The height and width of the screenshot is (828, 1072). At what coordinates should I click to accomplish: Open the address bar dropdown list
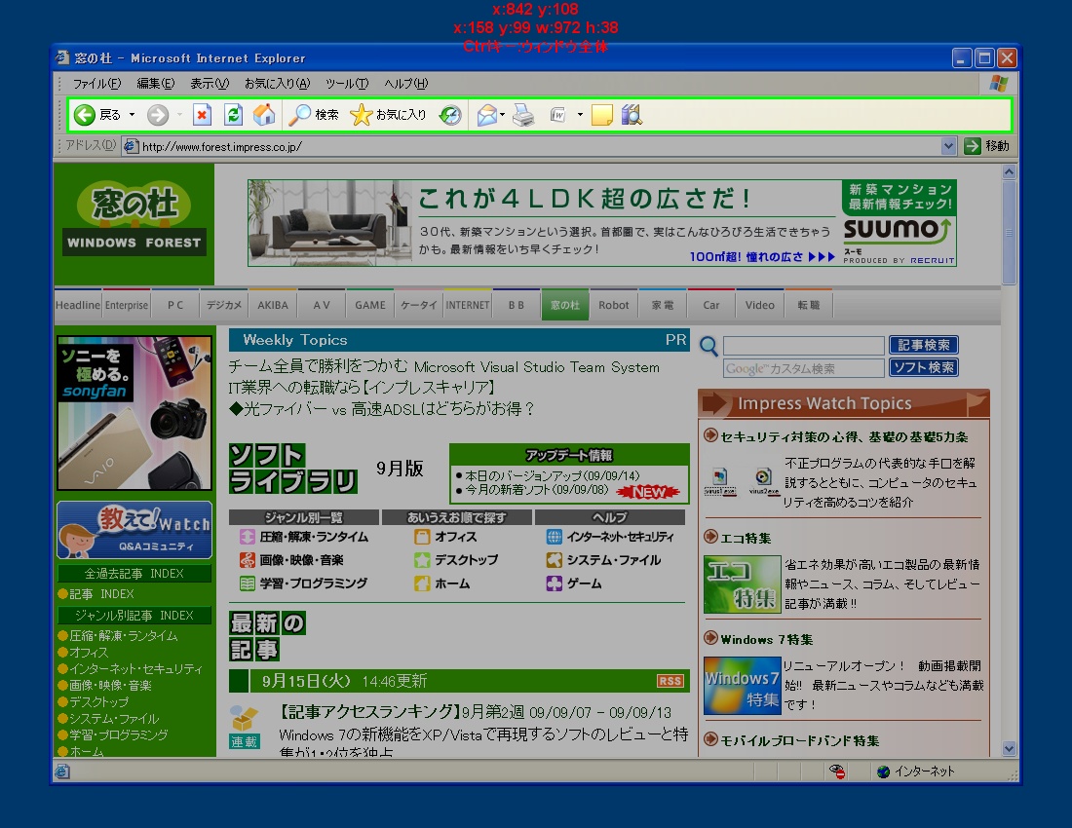point(948,145)
